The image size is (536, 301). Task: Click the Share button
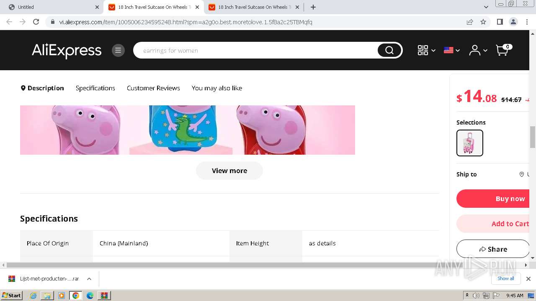(493, 249)
